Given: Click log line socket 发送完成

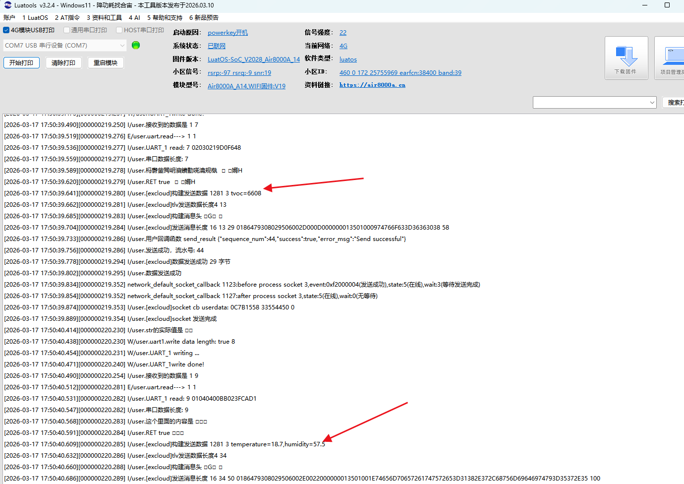Looking at the screenshot, I should point(111,319).
